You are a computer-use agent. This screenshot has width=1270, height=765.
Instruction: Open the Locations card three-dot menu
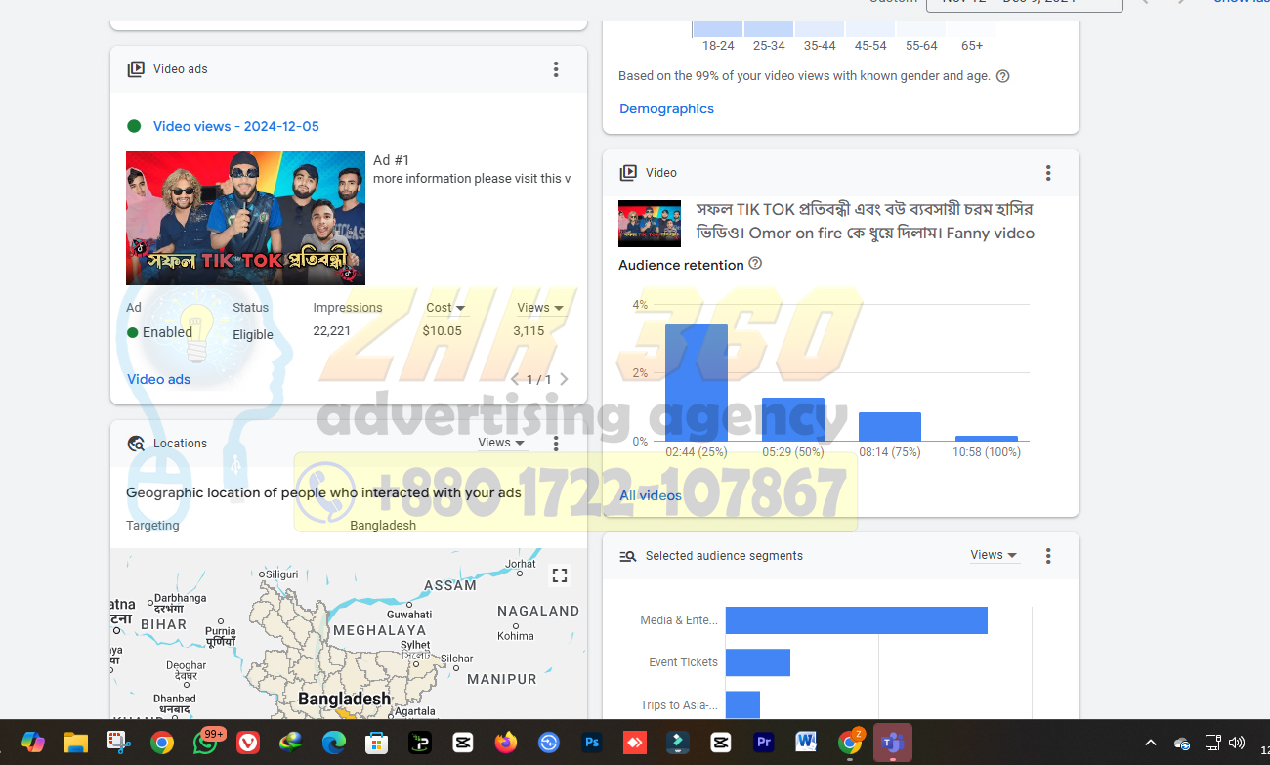pos(556,444)
